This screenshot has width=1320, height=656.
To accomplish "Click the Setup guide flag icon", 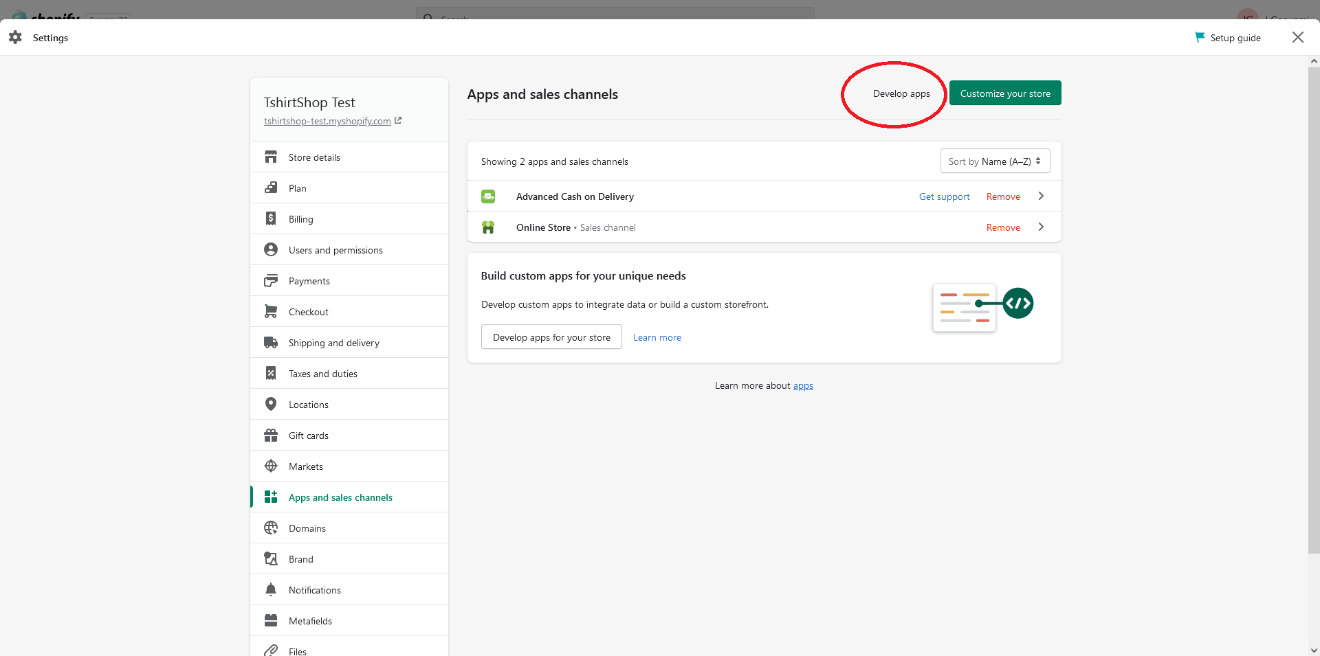I will [1200, 37].
